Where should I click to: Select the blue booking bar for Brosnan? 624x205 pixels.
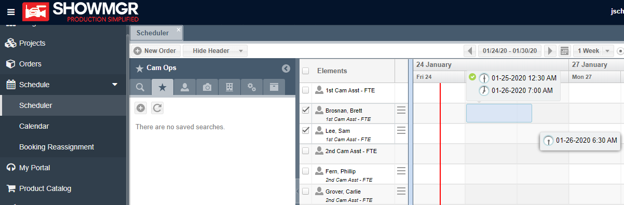pos(499,113)
